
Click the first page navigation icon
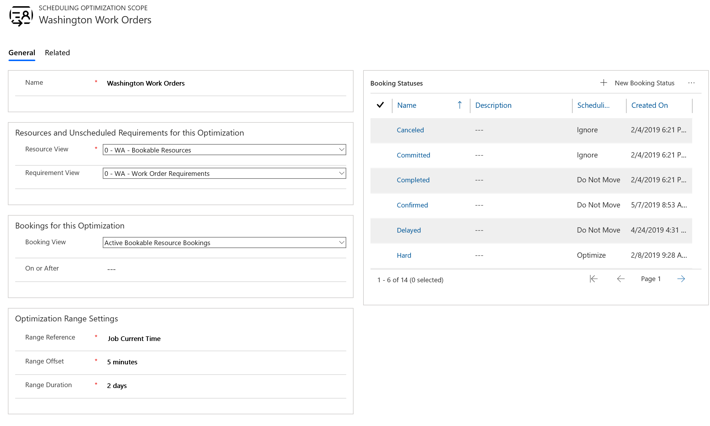[x=594, y=278]
